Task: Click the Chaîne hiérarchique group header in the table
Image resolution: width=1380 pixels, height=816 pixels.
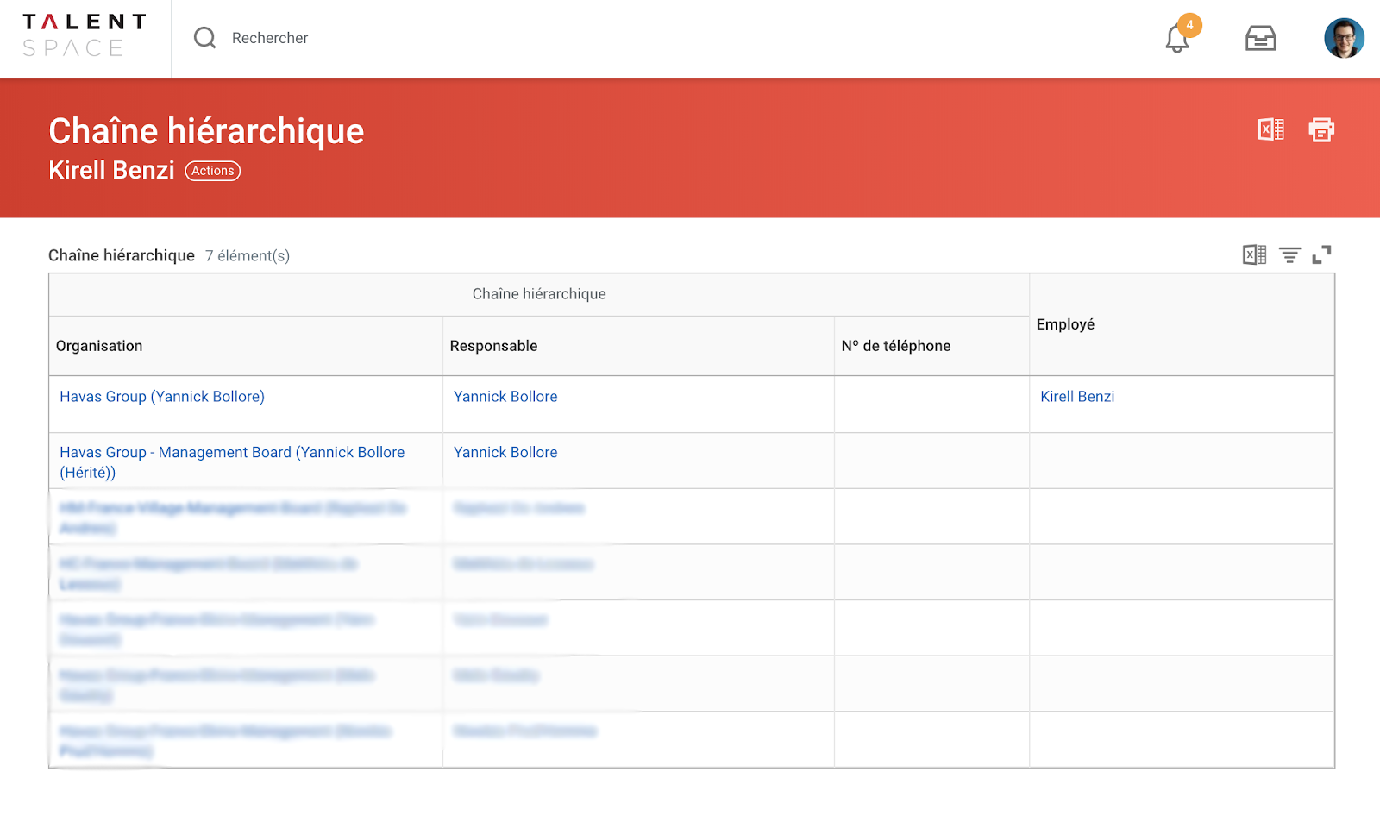Action: pyautogui.click(x=539, y=294)
